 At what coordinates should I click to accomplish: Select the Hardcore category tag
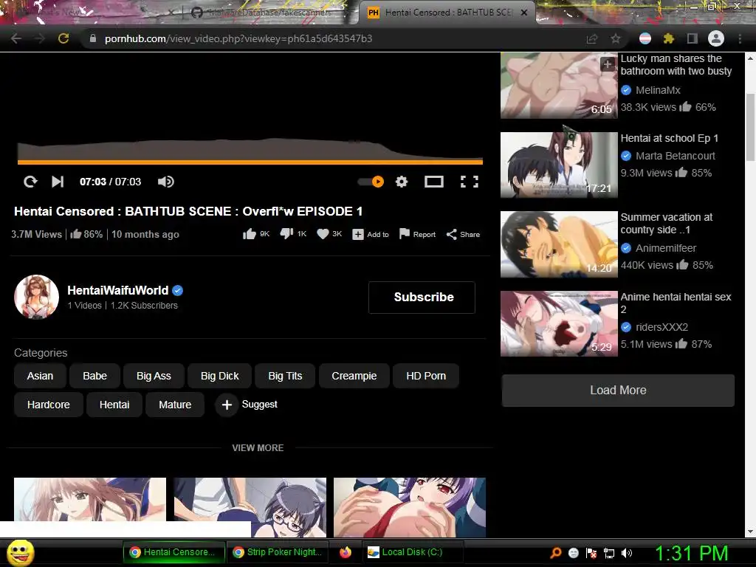click(48, 405)
